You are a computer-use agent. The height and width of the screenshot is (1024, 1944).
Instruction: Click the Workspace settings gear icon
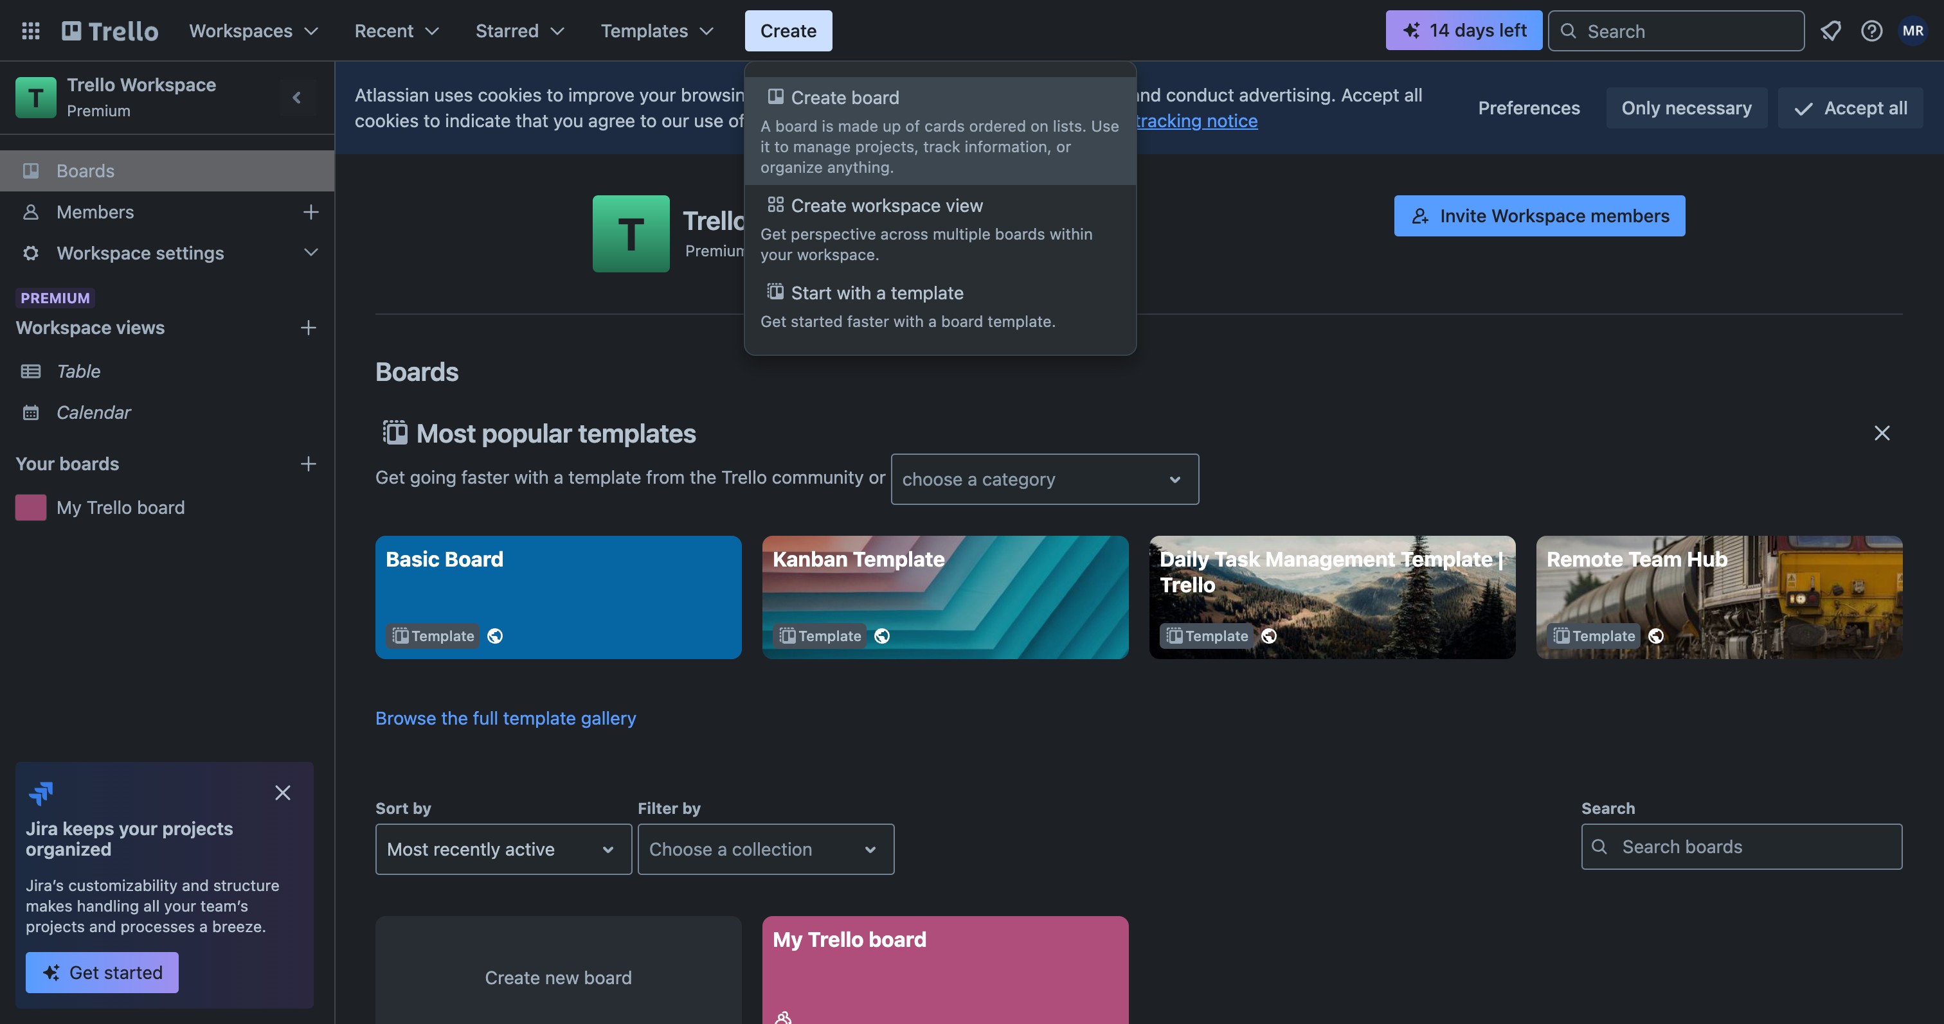click(30, 252)
